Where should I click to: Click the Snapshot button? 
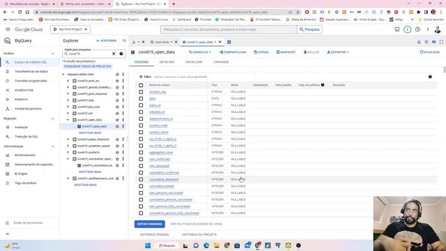(x=286, y=52)
